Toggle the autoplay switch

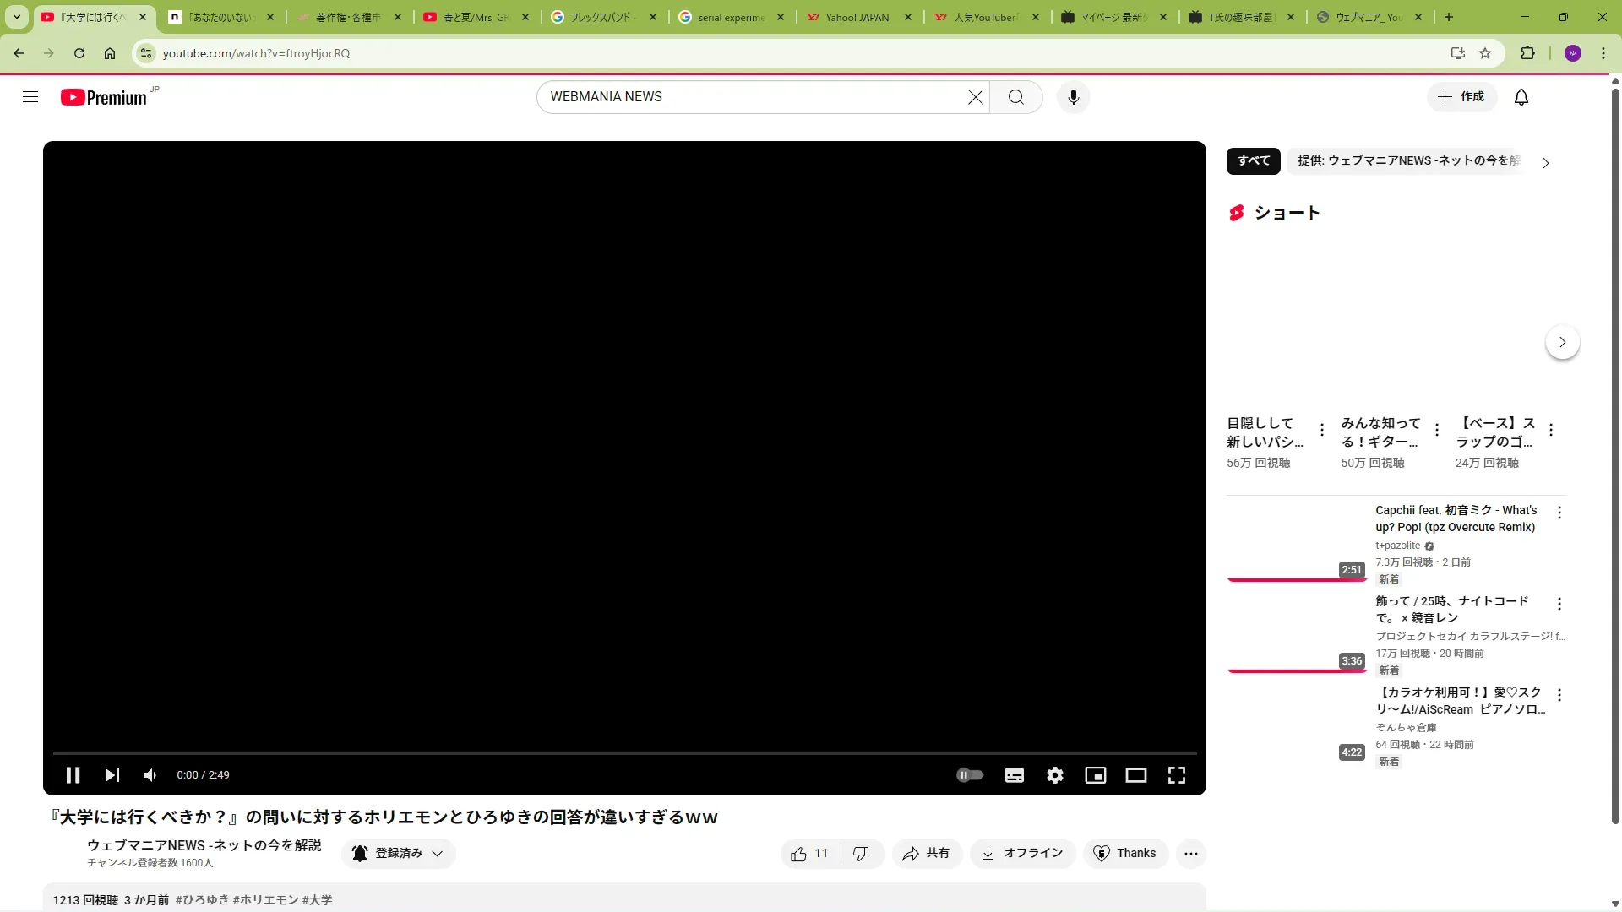(x=969, y=775)
